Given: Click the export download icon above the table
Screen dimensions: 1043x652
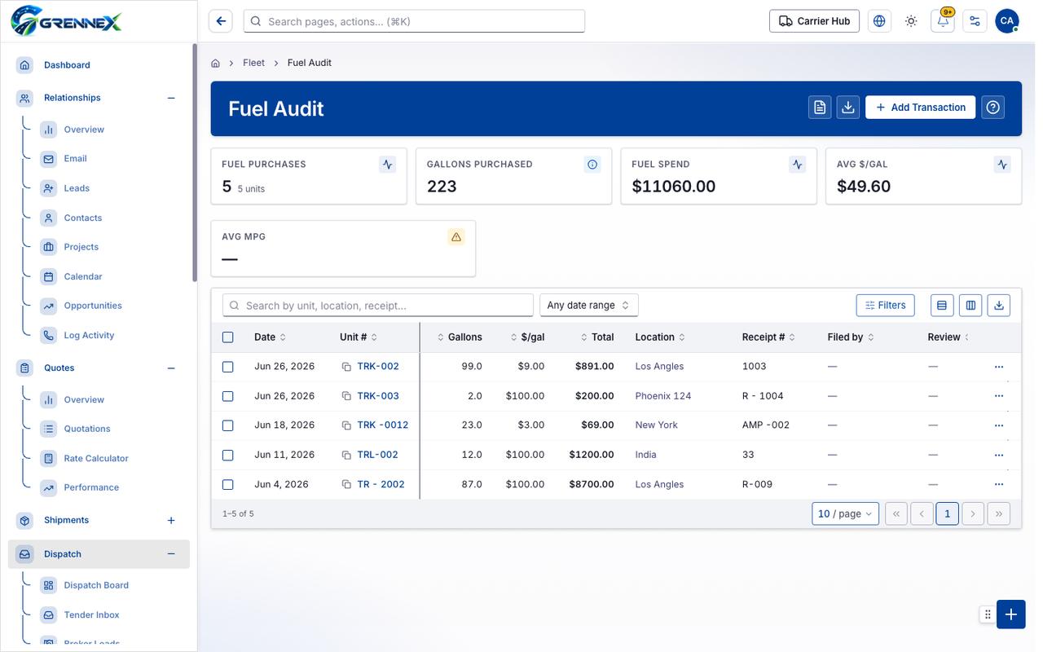Looking at the screenshot, I should tap(999, 306).
